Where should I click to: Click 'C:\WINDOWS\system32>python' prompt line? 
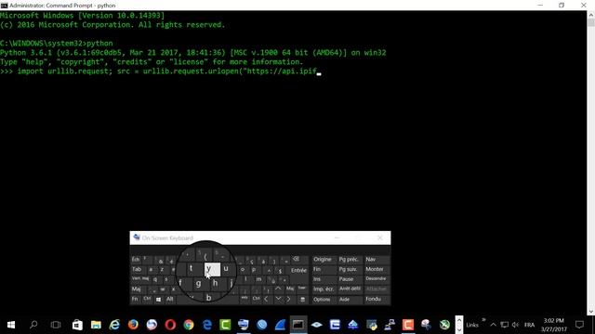(57, 44)
